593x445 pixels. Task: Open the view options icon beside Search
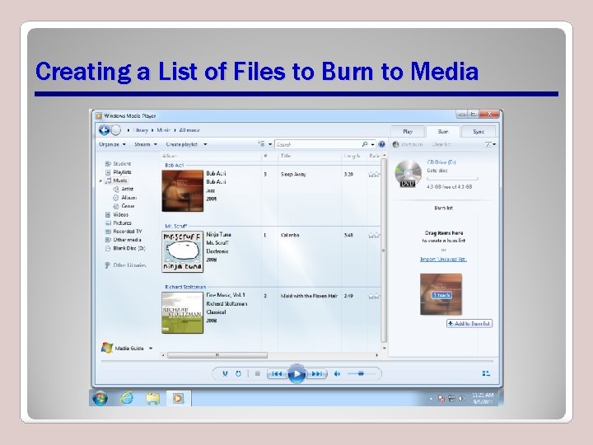261,144
